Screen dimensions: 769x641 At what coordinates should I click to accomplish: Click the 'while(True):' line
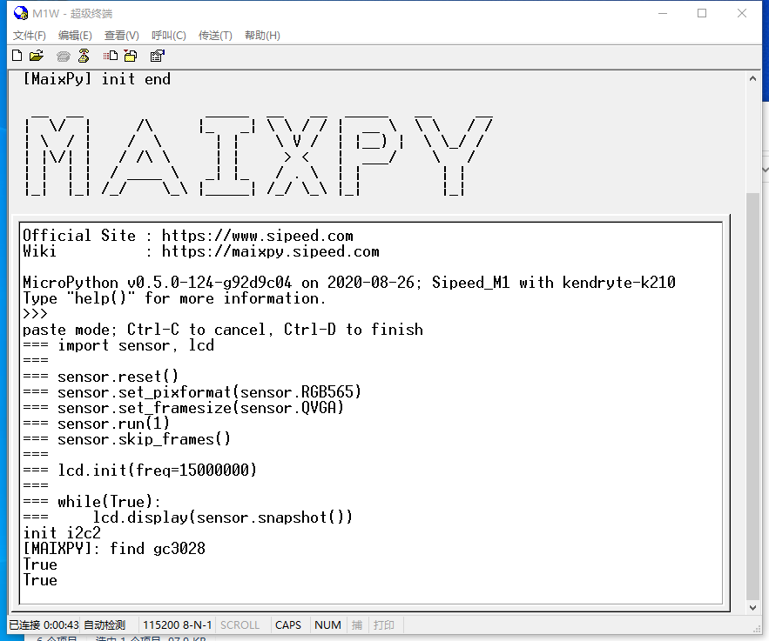click(109, 502)
